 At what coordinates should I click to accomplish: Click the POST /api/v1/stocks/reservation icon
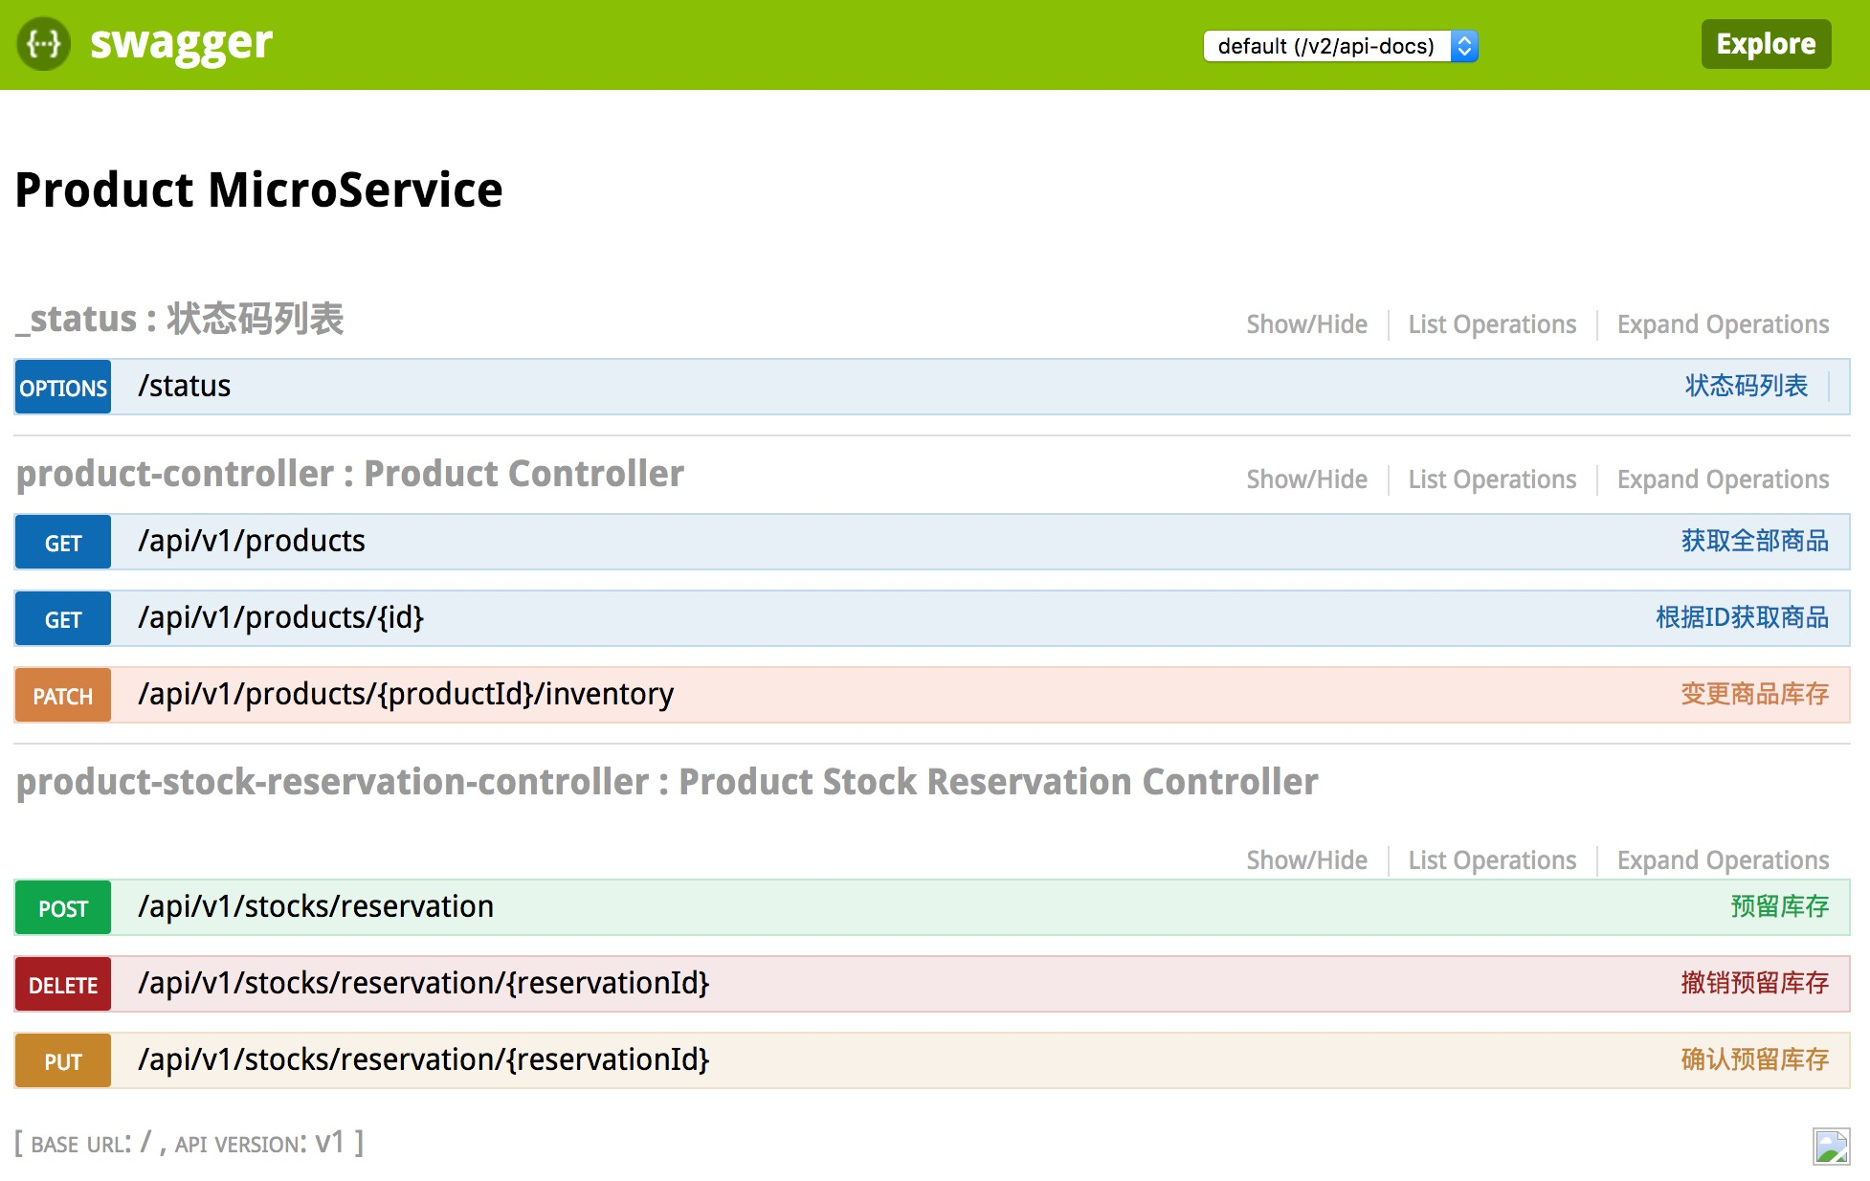pyautogui.click(x=62, y=904)
